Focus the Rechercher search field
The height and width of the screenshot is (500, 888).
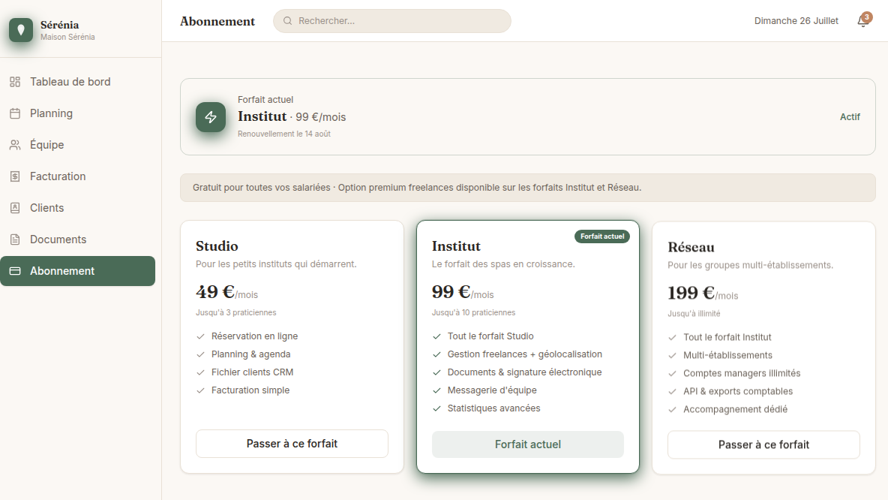point(392,21)
